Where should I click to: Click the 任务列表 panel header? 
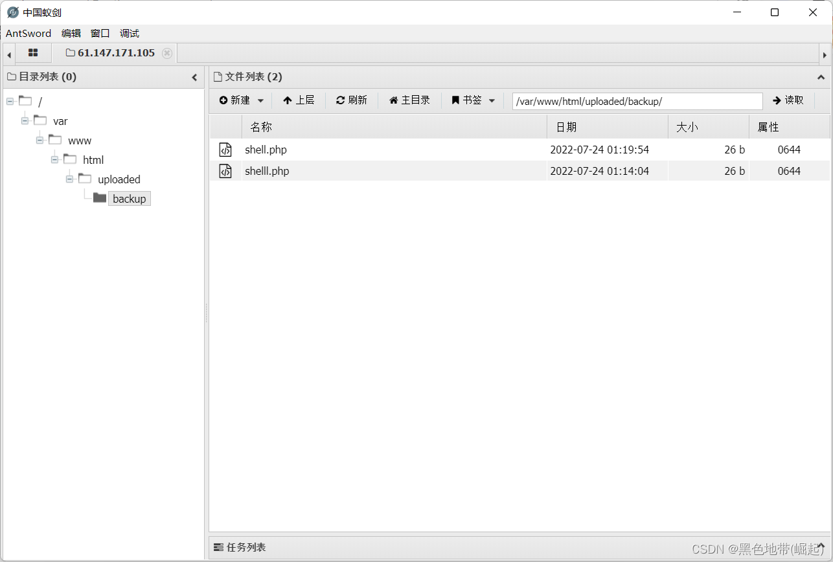pos(519,547)
